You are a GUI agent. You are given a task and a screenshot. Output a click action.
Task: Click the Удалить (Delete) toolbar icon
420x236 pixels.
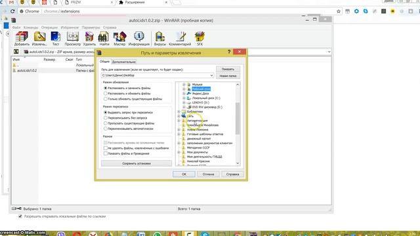[89, 39]
